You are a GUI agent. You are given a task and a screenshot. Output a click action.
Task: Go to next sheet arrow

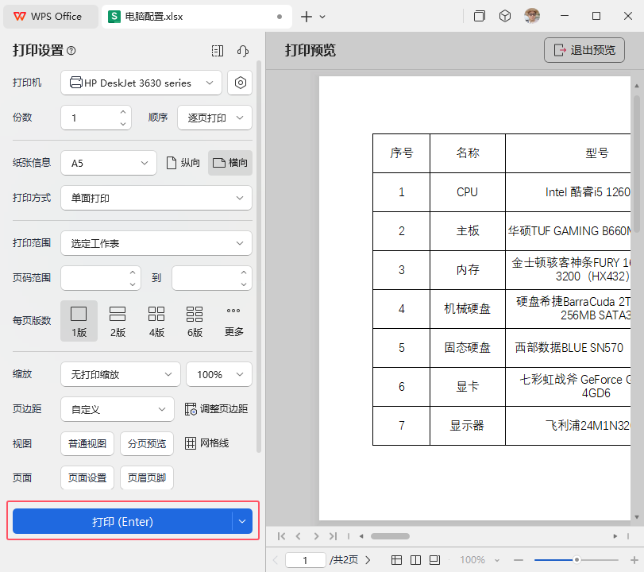click(x=316, y=536)
